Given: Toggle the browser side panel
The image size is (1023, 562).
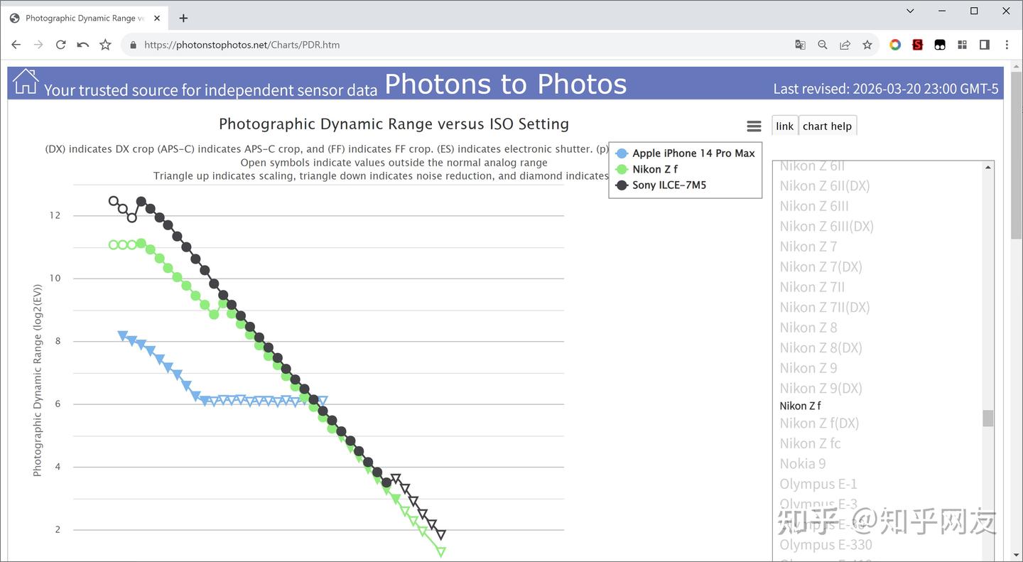Looking at the screenshot, I should pos(985,45).
